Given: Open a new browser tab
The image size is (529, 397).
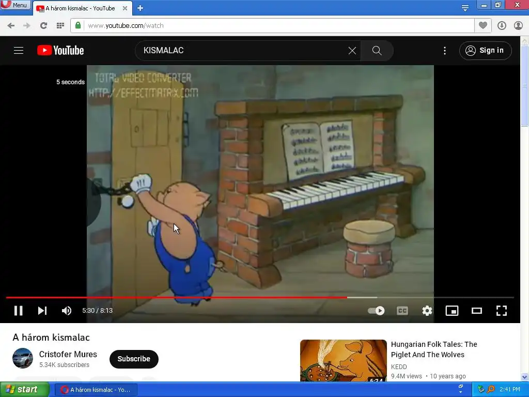Looking at the screenshot, I should (141, 8).
